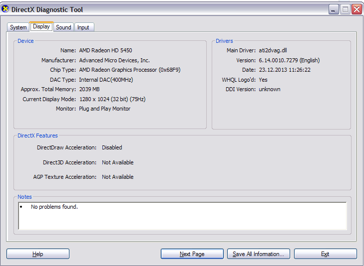Click the DirectX icon in title bar

pyautogui.click(x=5, y=9)
